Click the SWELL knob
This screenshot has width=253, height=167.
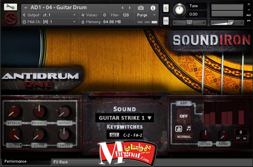pyautogui.click(x=64, y=134)
